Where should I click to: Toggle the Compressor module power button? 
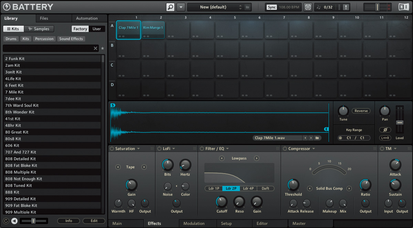tap(285, 149)
